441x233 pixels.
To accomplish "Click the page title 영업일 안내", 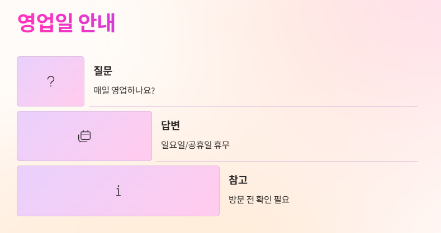I will (67, 23).
